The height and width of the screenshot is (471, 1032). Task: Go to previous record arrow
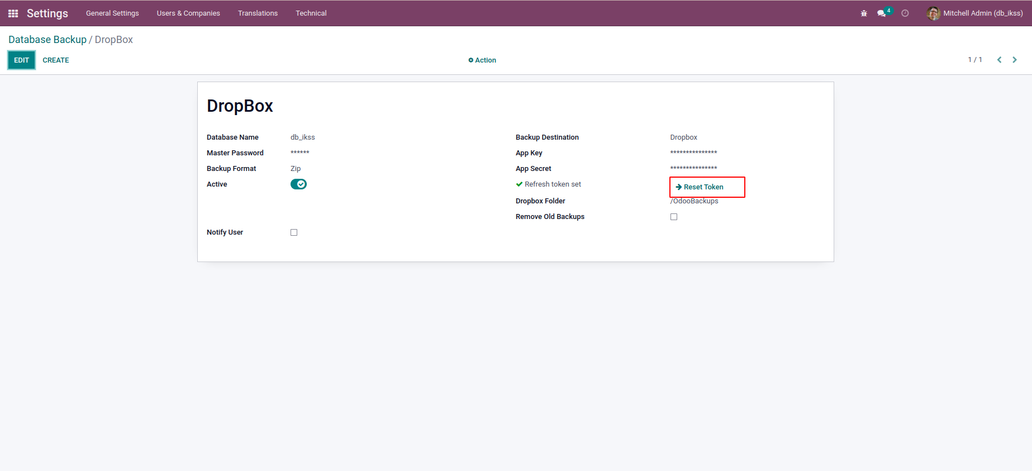click(x=999, y=60)
